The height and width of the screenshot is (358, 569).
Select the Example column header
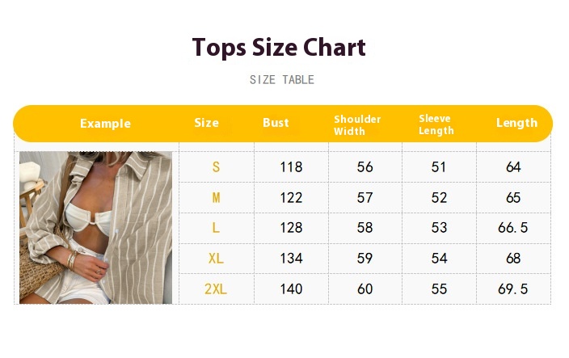105,124
